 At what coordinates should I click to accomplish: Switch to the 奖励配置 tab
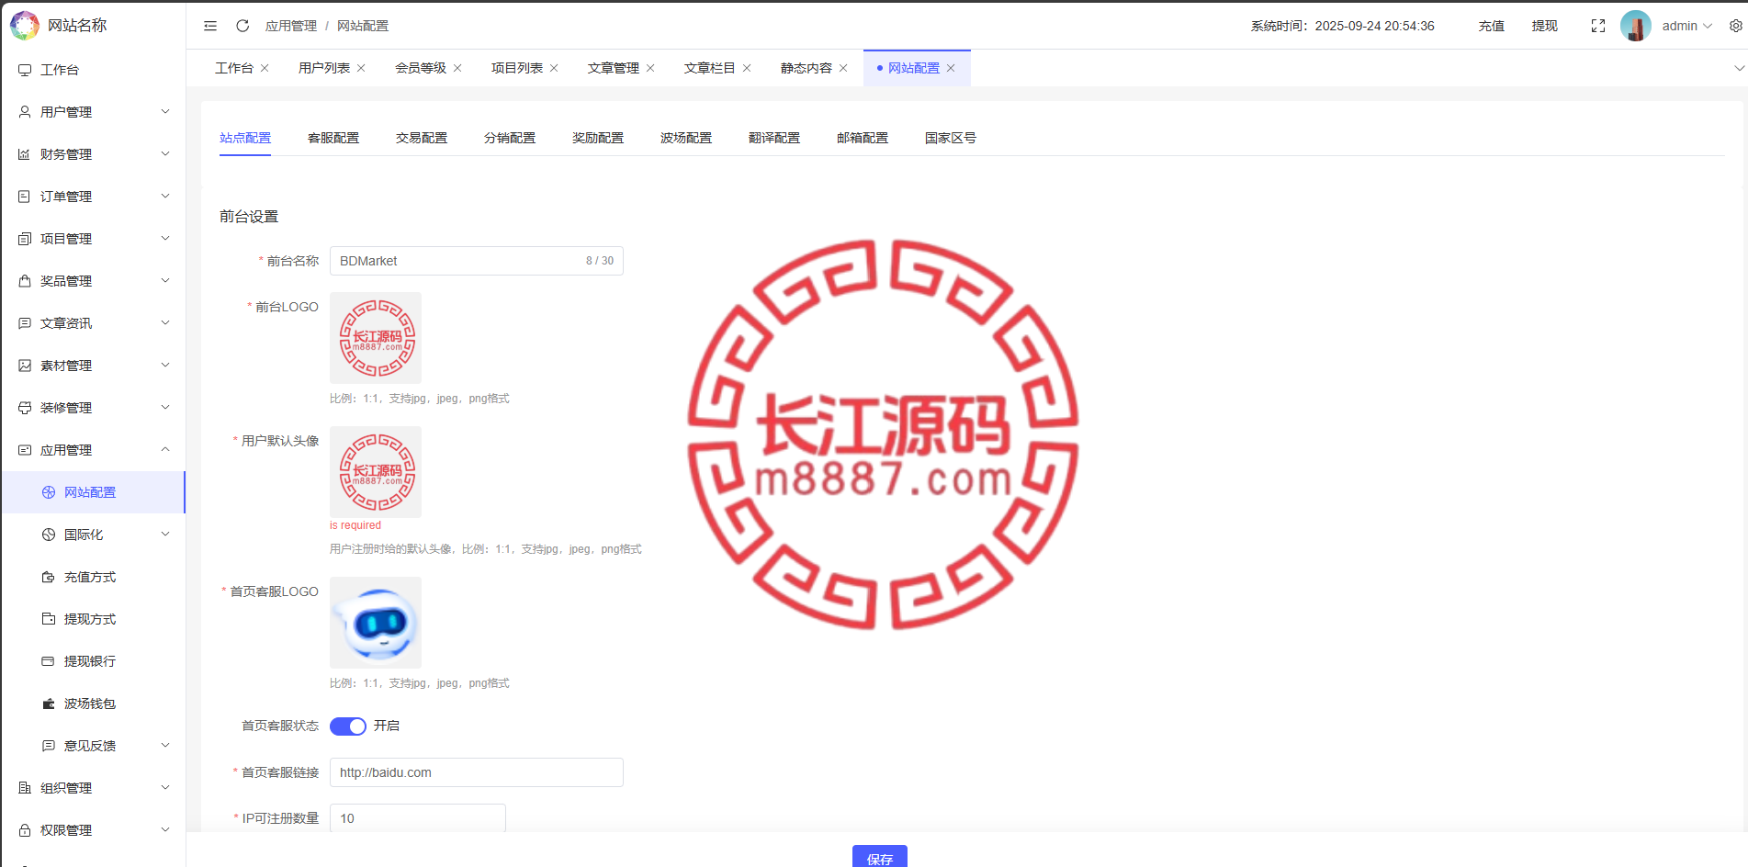(x=598, y=138)
